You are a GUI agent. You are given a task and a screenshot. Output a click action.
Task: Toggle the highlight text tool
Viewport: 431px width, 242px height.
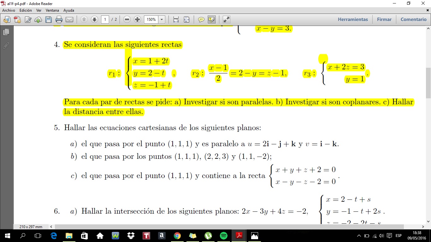[211, 20]
